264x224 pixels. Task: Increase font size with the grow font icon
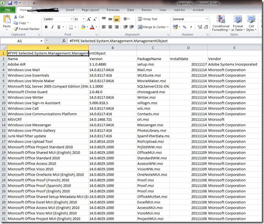89,19
